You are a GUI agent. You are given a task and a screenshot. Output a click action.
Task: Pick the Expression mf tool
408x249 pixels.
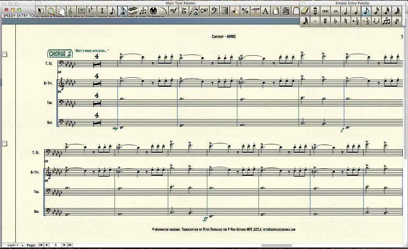(x=173, y=11)
